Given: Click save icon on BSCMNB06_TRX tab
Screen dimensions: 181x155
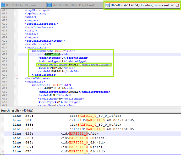Looking at the screenshot, I should pyautogui.click(x=3, y=5).
